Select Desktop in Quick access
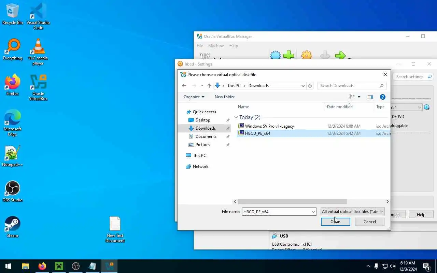Screen dimensions: 437x273 pyautogui.click(x=203, y=120)
